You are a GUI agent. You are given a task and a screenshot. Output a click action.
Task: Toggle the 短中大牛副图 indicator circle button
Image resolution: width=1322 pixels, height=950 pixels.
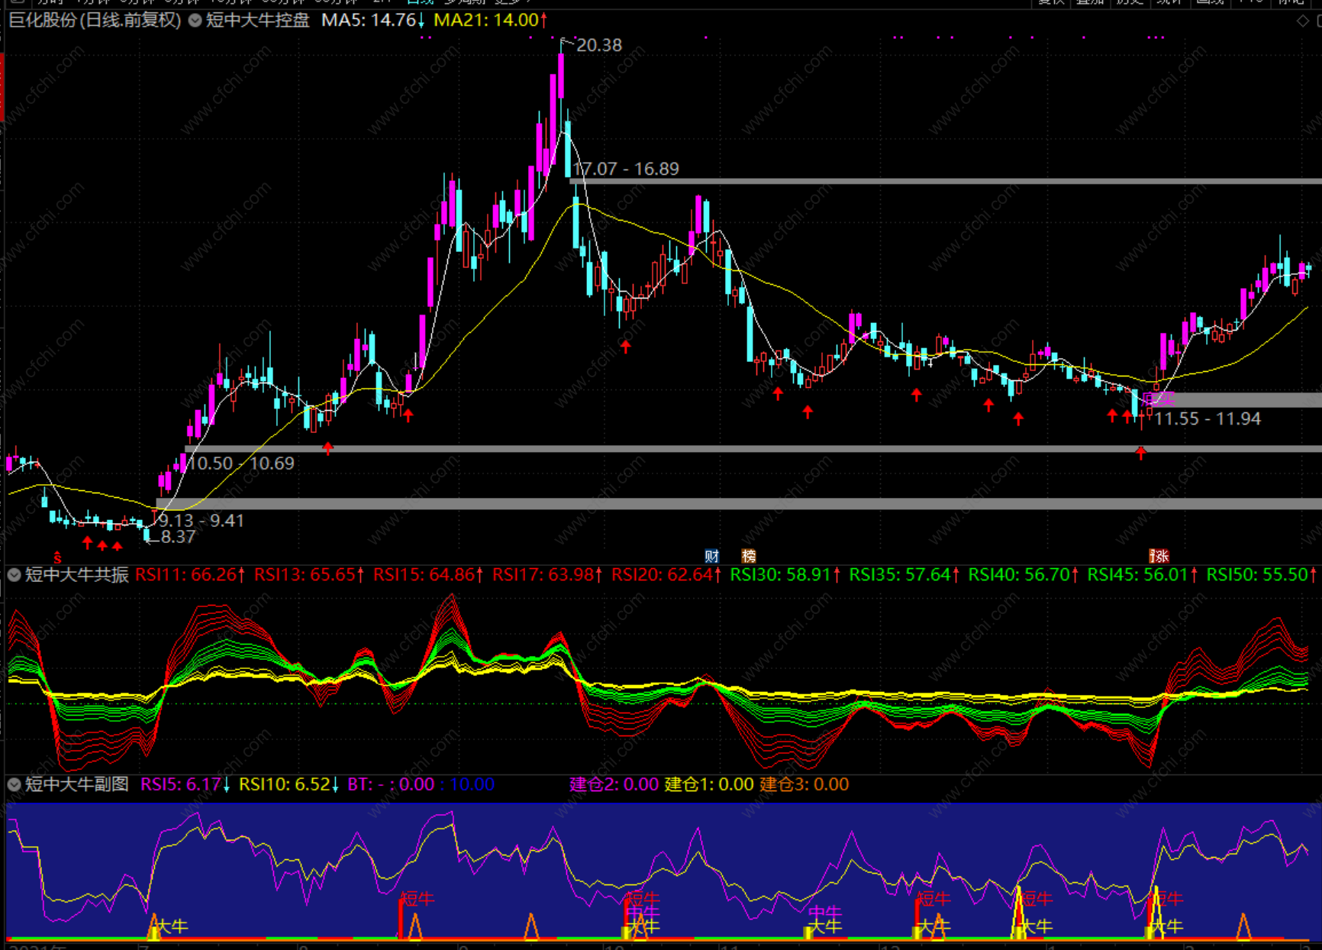(x=14, y=784)
